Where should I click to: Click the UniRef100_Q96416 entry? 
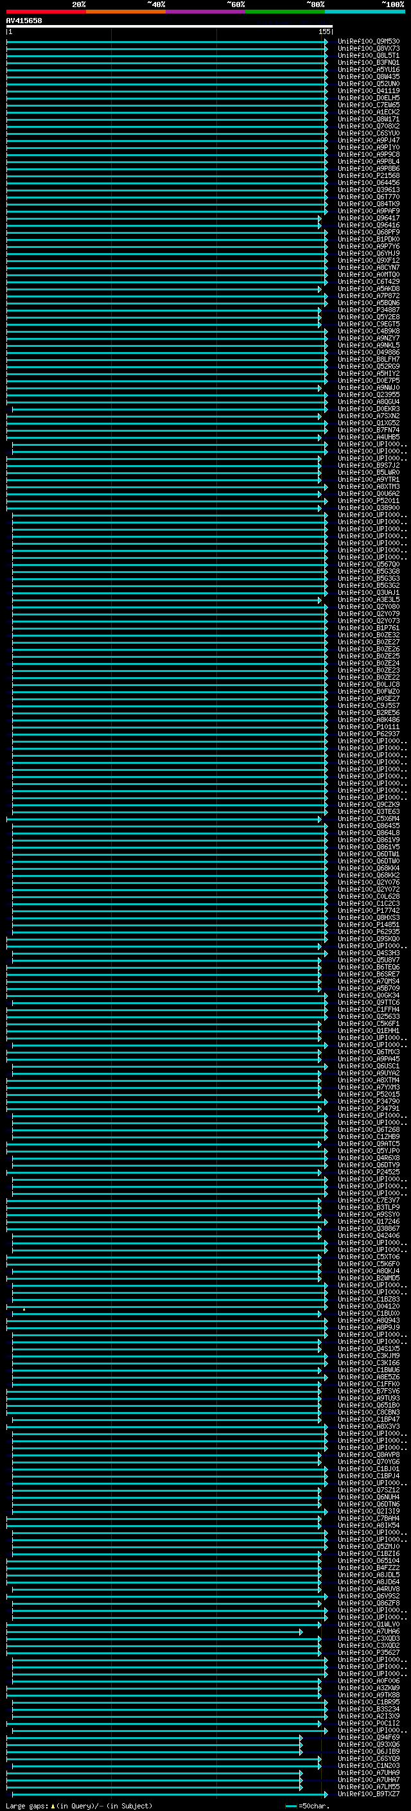click(368, 225)
